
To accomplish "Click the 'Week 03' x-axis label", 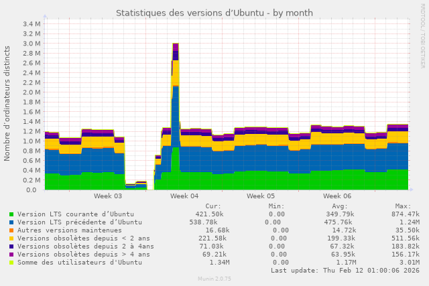I will 108,196.
